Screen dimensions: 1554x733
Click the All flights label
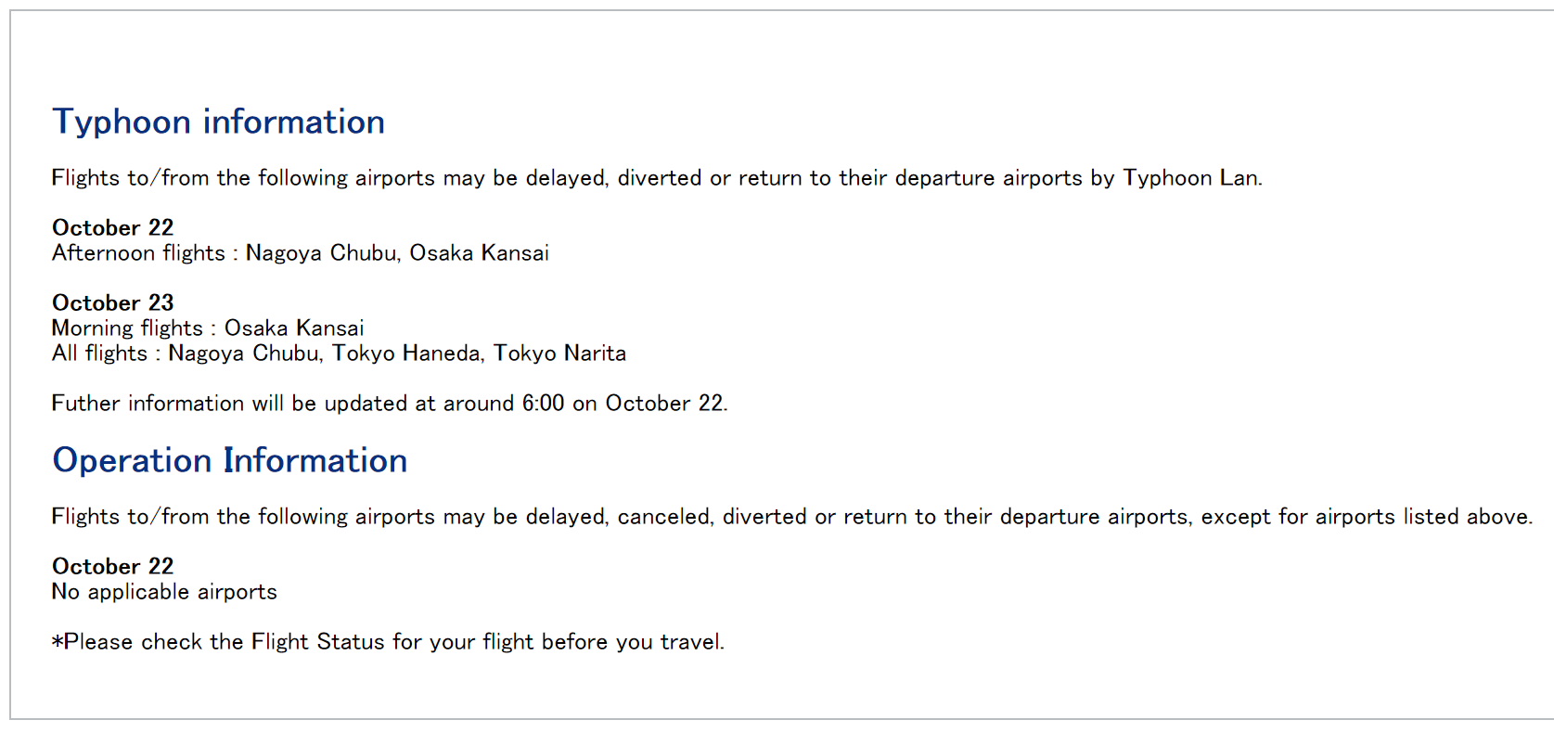(x=99, y=354)
